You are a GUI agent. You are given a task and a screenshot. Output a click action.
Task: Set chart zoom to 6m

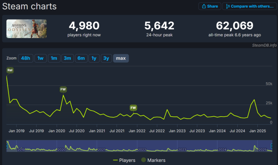(x=81, y=58)
